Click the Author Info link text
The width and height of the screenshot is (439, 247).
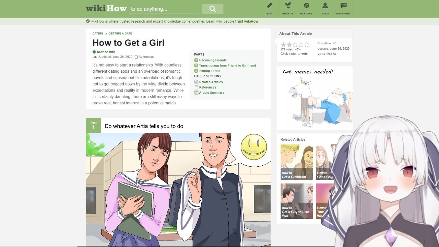tap(106, 52)
